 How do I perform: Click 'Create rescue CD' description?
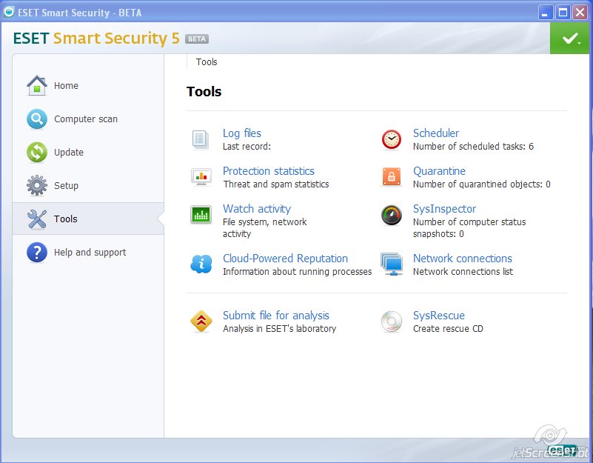coord(448,329)
